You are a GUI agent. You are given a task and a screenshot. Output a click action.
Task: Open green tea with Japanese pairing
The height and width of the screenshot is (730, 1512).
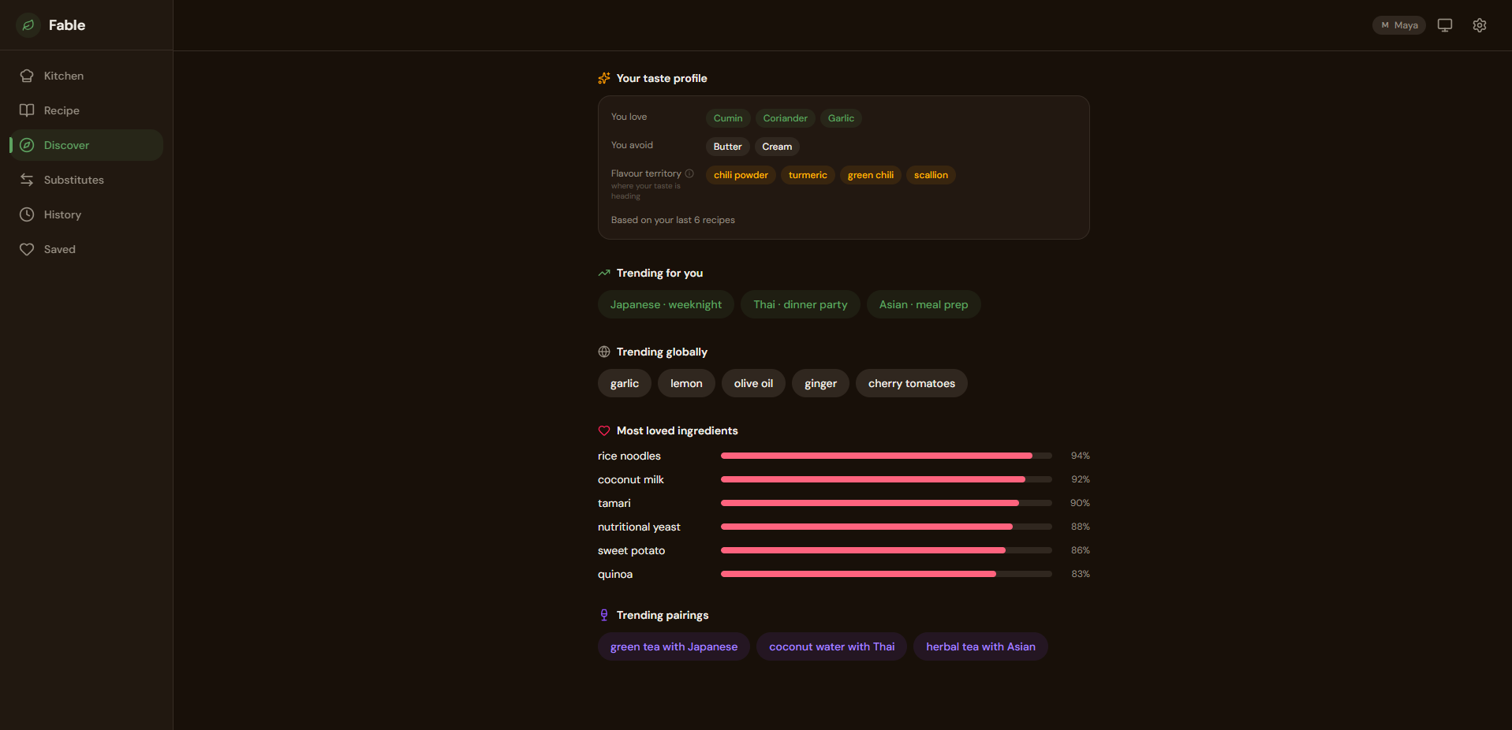coord(674,646)
